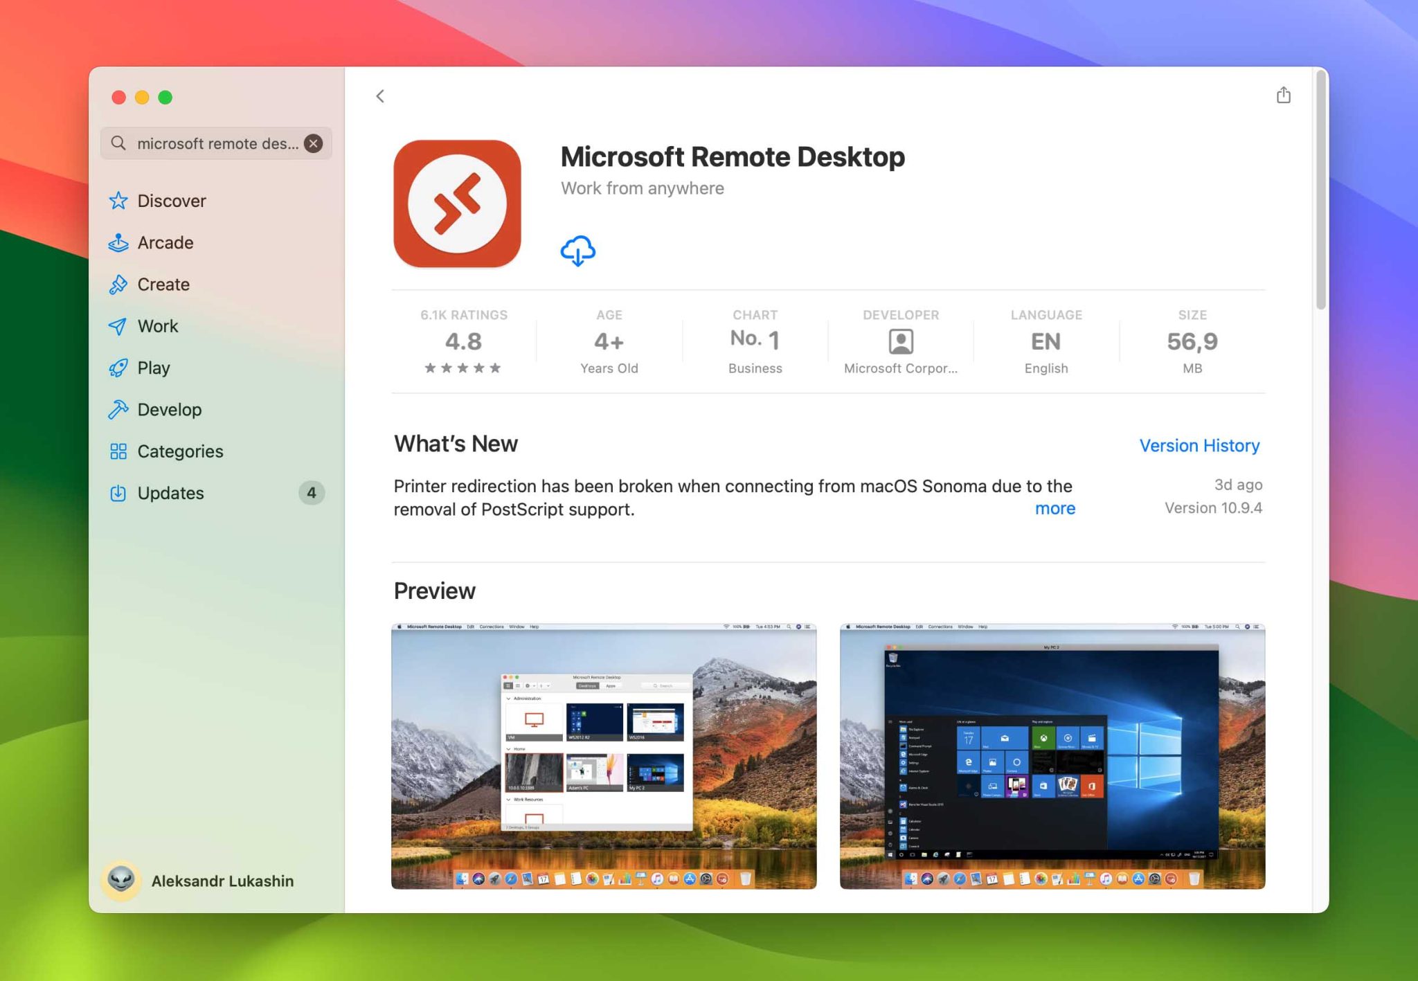
Task: Download Microsoft Remote Desktop via cloud icon
Action: (578, 251)
